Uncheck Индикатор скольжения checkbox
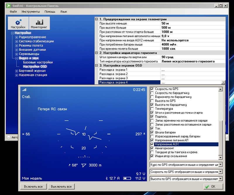The image size is (234, 195). click(152, 156)
